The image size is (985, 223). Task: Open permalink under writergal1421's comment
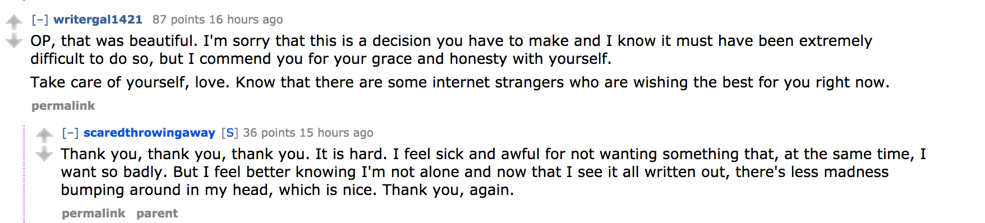(x=63, y=106)
